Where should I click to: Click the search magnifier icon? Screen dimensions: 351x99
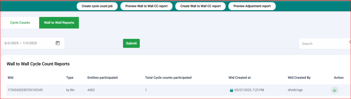click(350, 42)
